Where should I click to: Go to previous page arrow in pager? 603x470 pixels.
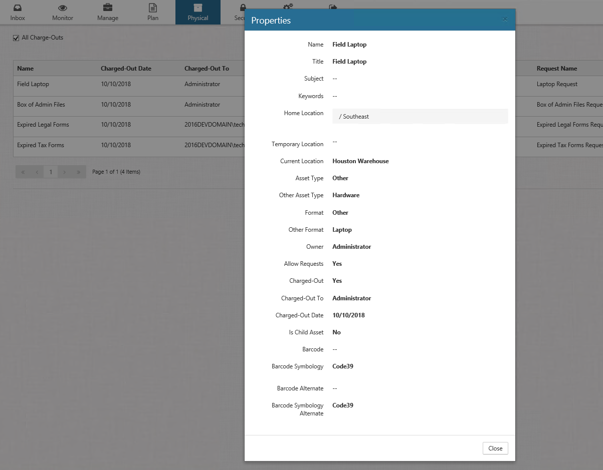coord(37,172)
